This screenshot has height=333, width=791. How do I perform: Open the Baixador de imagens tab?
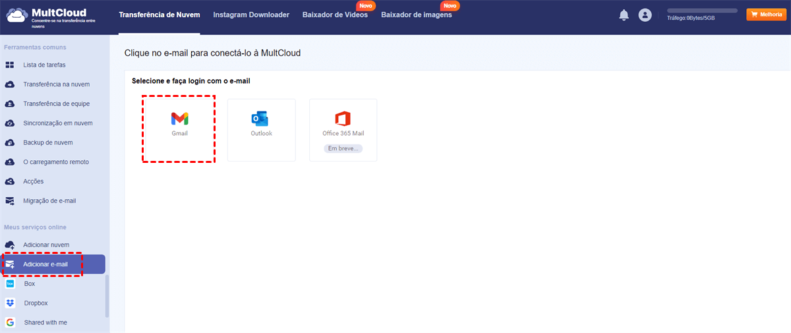click(x=417, y=15)
